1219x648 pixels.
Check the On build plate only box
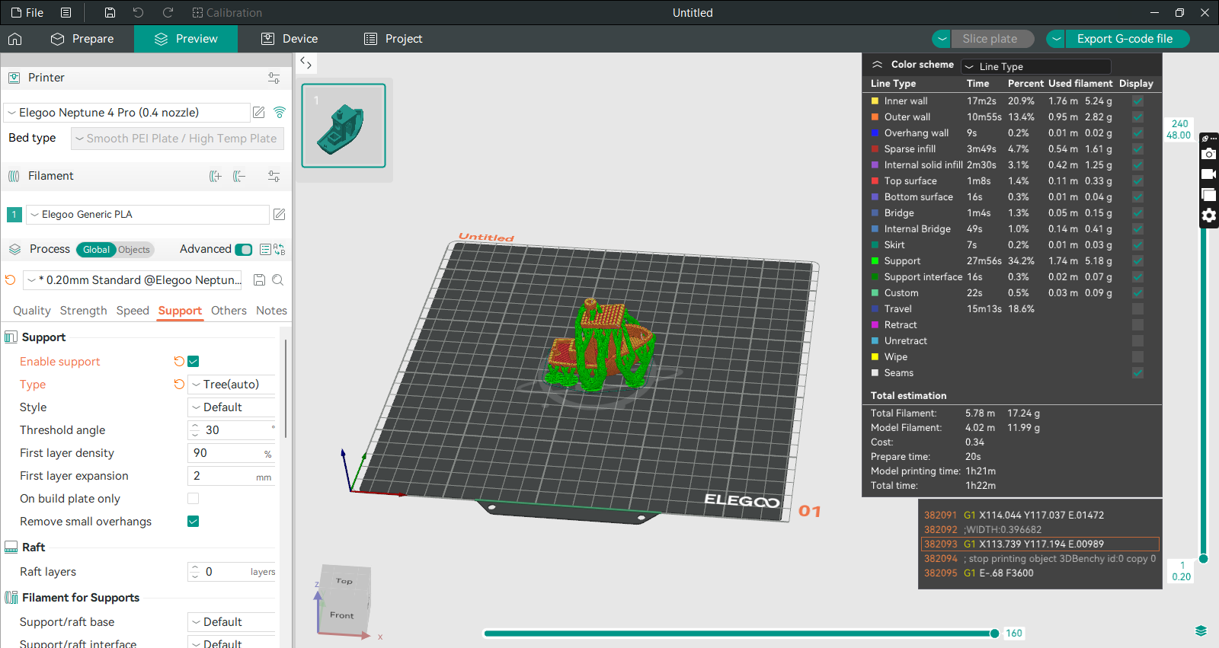coord(194,498)
